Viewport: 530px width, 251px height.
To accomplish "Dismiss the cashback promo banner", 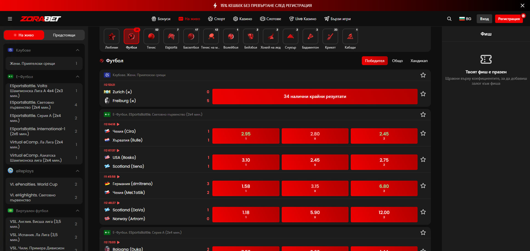I will tap(522, 6).
